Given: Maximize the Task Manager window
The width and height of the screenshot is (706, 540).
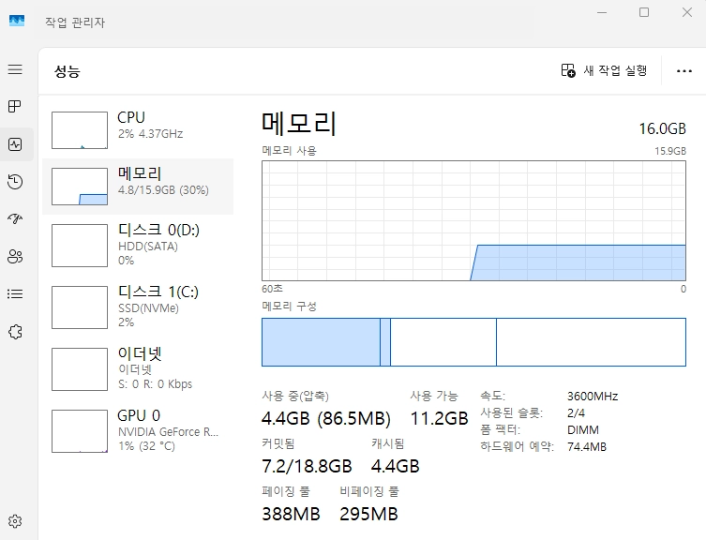Looking at the screenshot, I should coord(644,12).
